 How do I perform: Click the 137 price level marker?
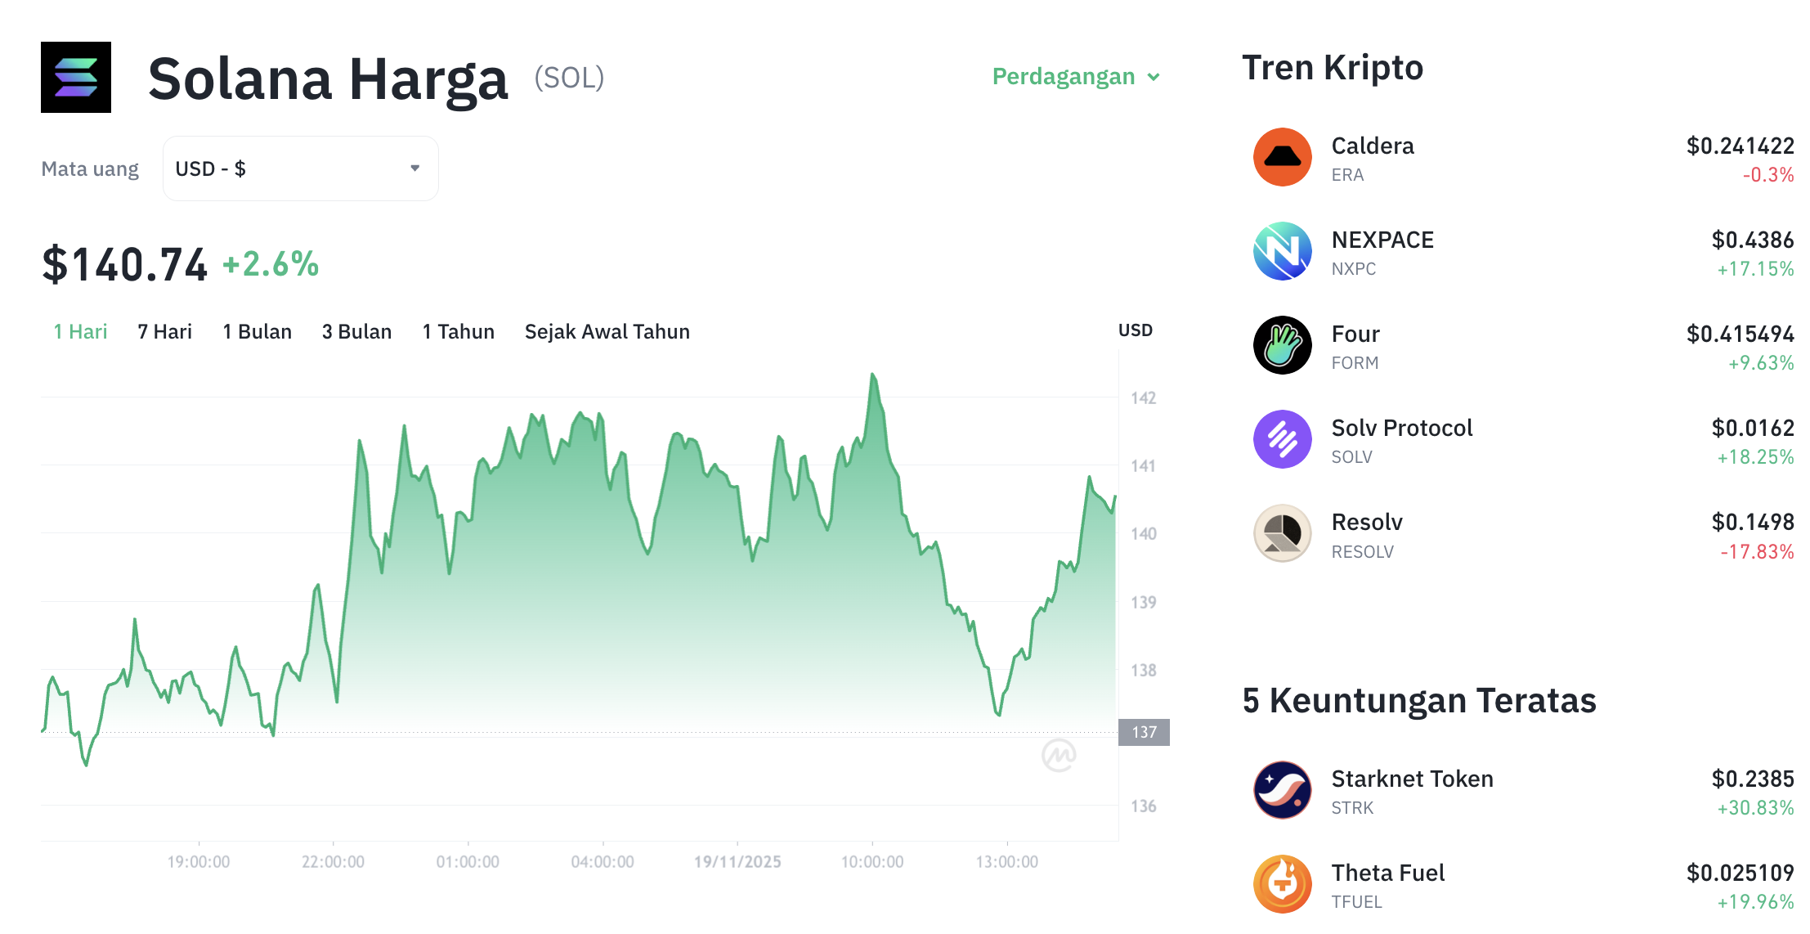[x=1144, y=732]
